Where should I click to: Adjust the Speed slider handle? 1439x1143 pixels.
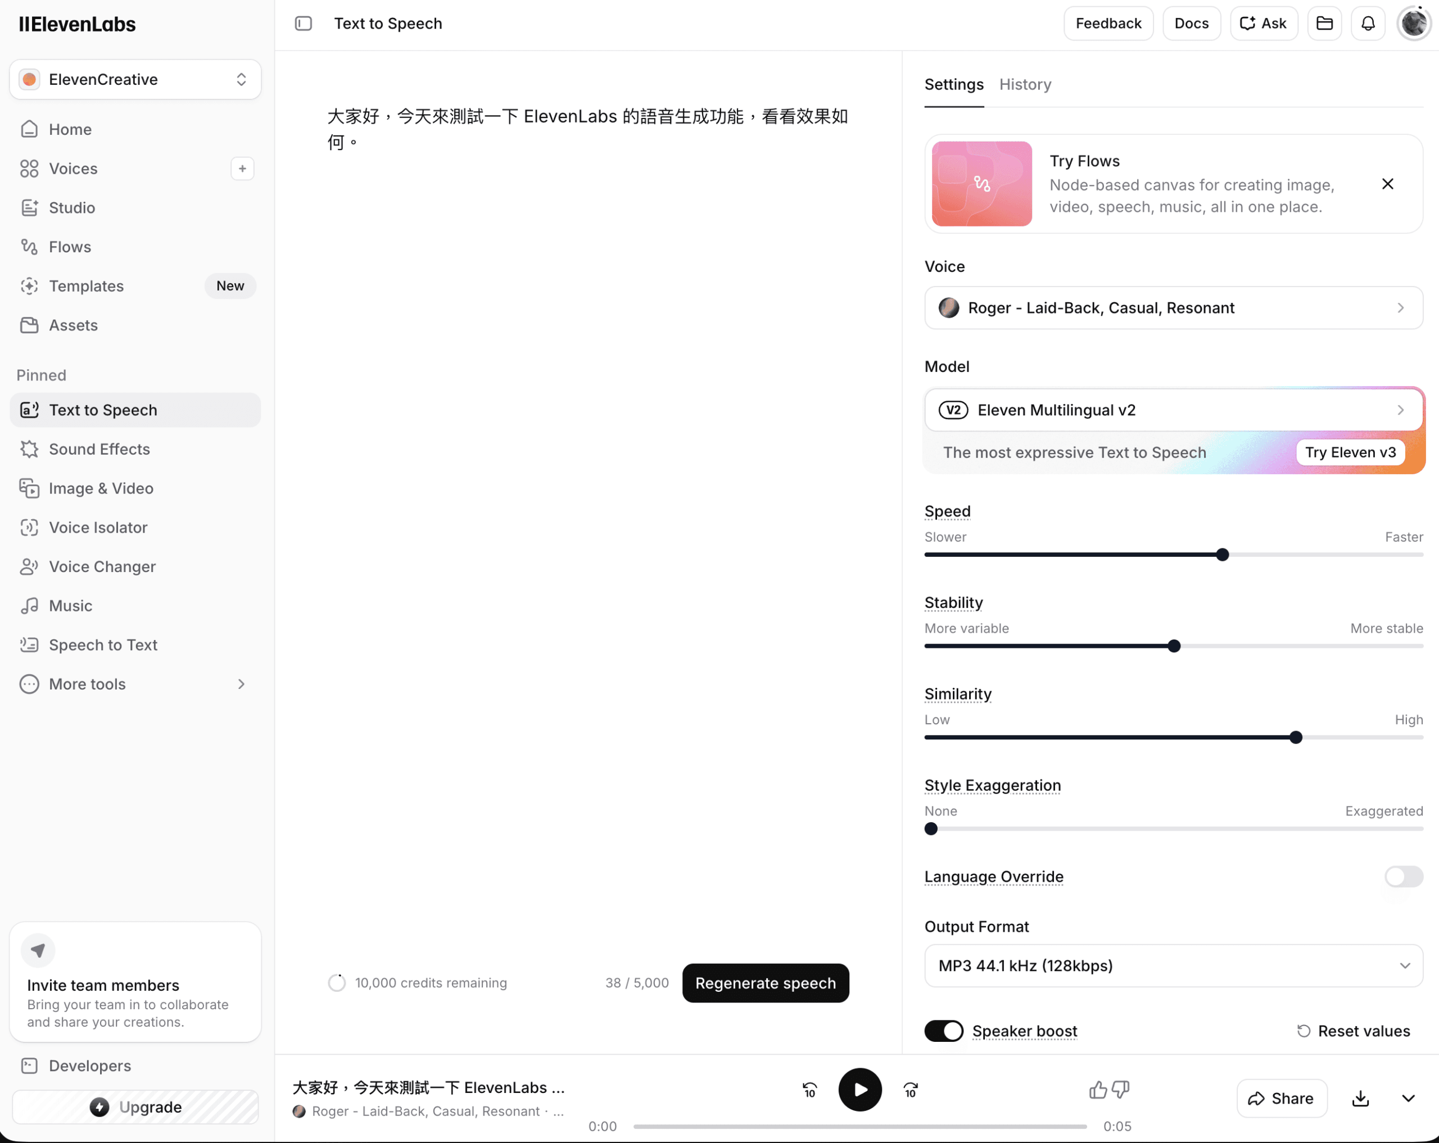coord(1222,555)
